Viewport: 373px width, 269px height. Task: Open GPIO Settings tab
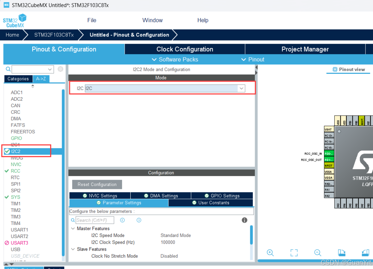coord(222,196)
